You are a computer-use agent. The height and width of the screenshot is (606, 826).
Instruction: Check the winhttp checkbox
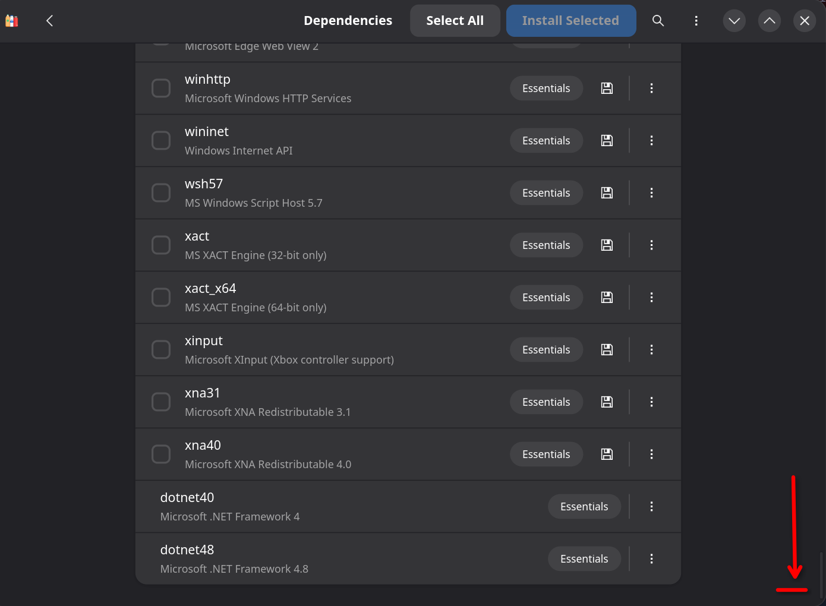click(161, 89)
